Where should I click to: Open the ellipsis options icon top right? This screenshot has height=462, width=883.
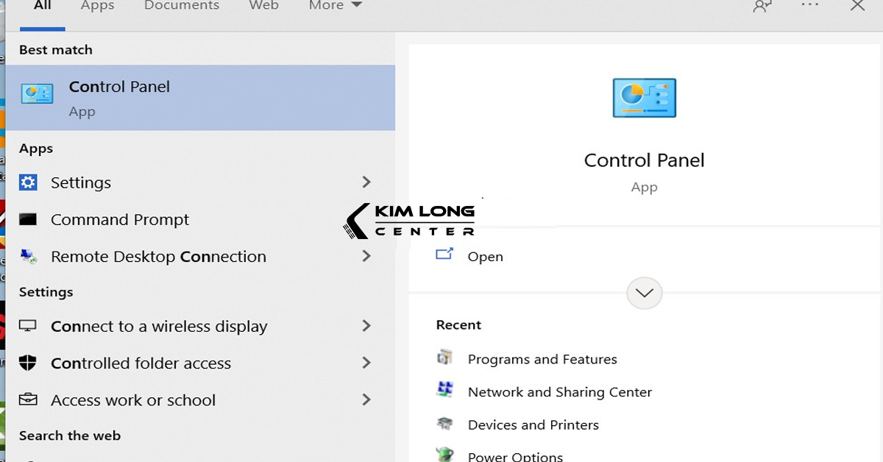[809, 6]
